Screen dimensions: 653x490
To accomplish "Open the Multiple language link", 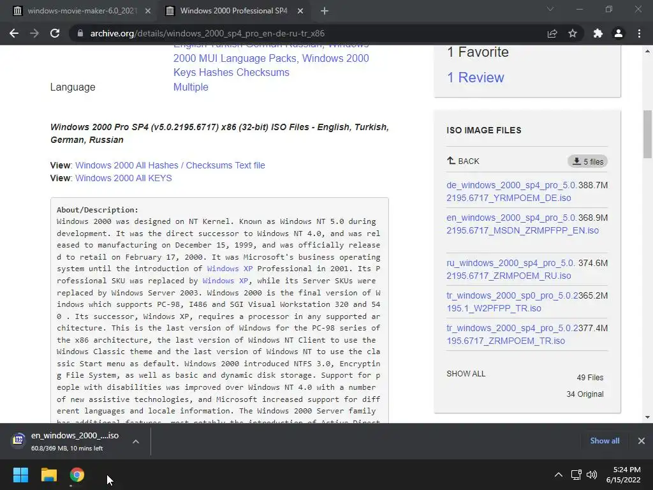I will pos(191,87).
